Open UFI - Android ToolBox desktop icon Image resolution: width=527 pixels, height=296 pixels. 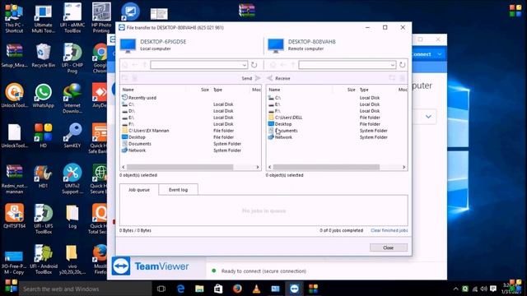coord(44,259)
